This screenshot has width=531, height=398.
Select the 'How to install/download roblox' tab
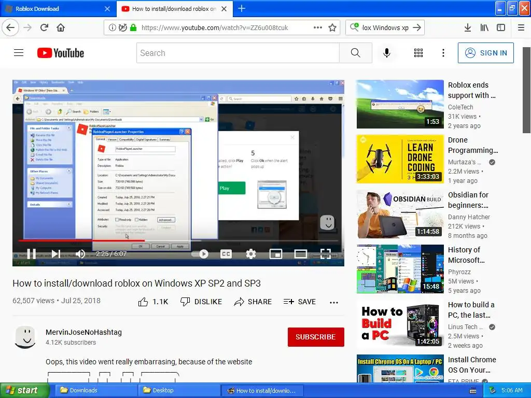click(x=174, y=9)
